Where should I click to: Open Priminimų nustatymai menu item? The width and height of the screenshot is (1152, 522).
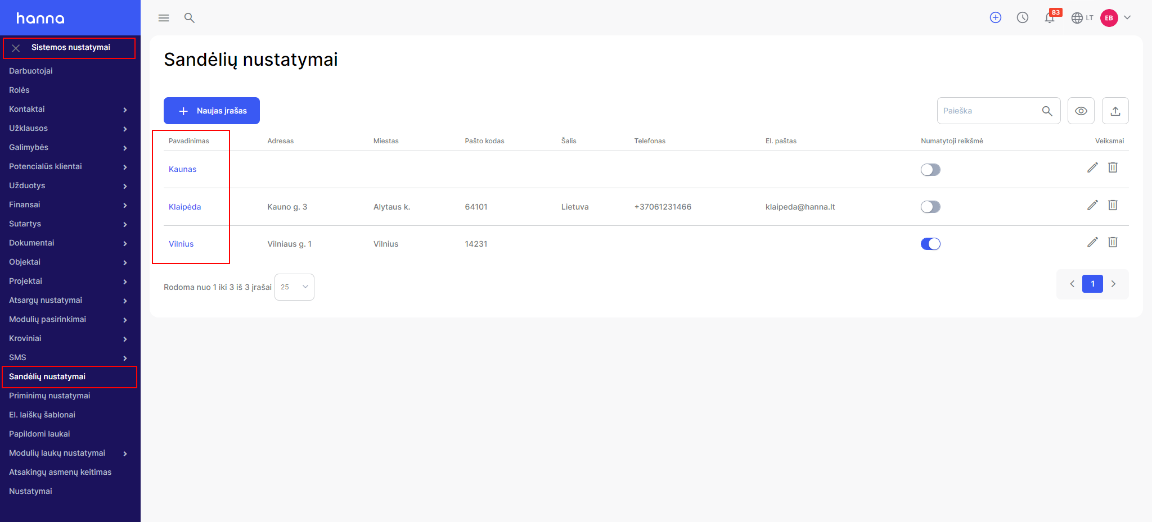(49, 396)
